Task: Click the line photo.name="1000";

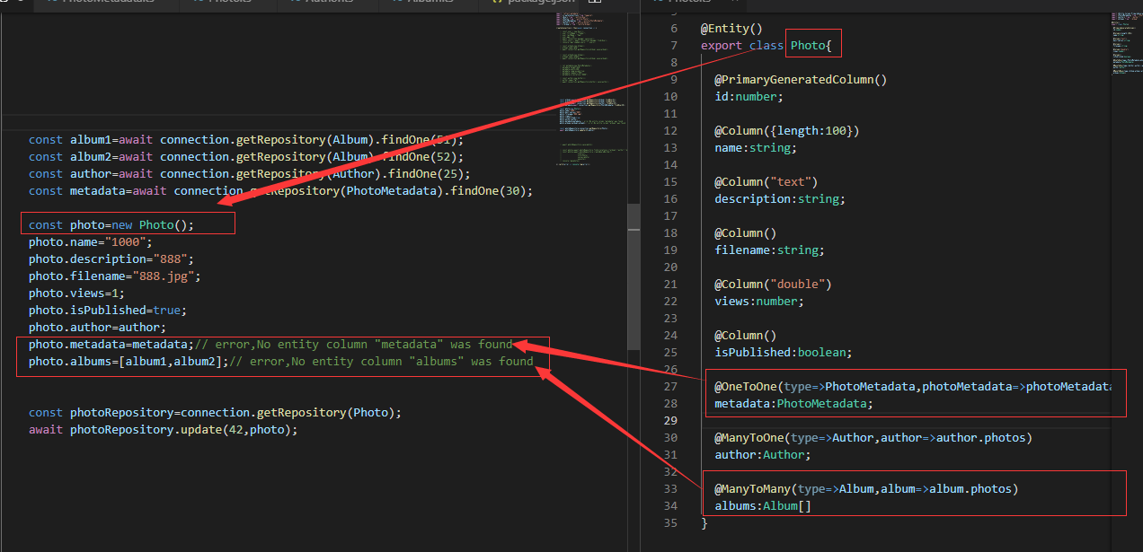Action: [x=91, y=241]
